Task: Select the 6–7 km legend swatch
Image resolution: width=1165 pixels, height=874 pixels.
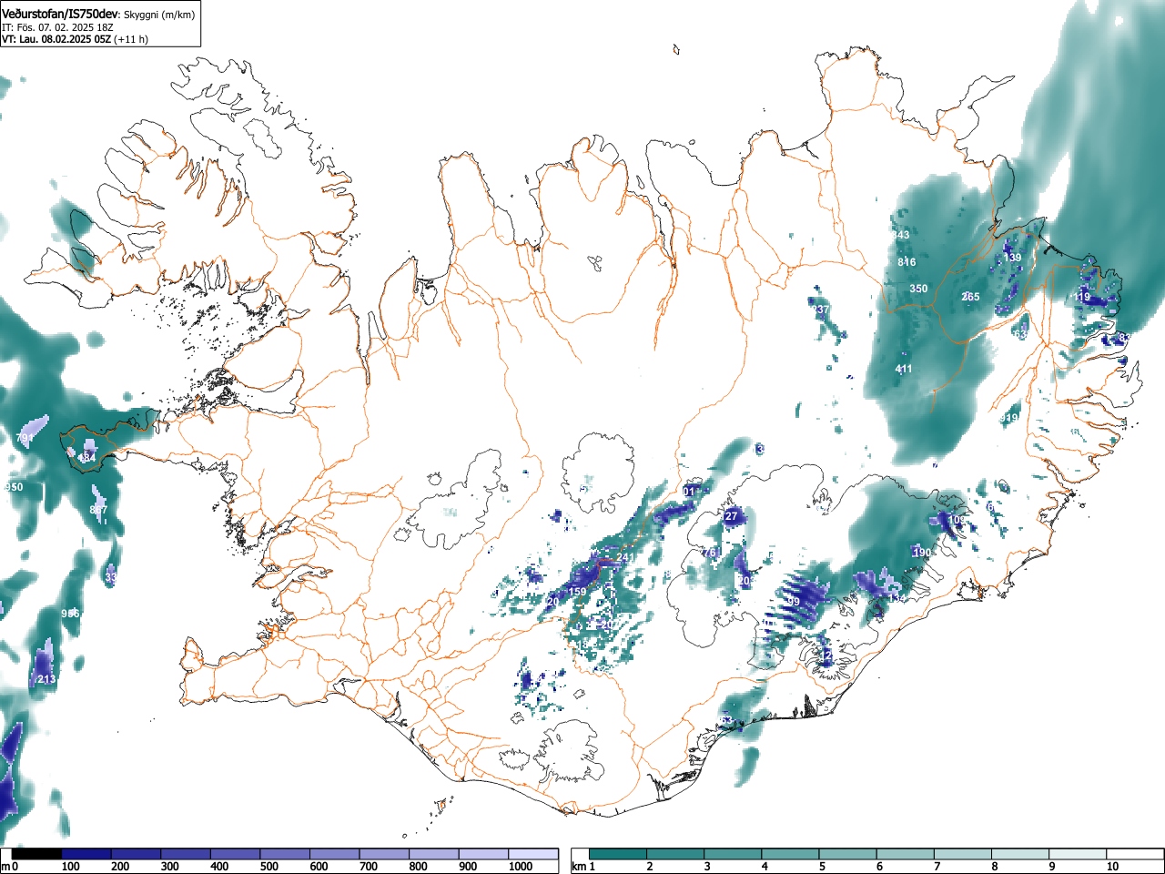Action: pos(907,854)
